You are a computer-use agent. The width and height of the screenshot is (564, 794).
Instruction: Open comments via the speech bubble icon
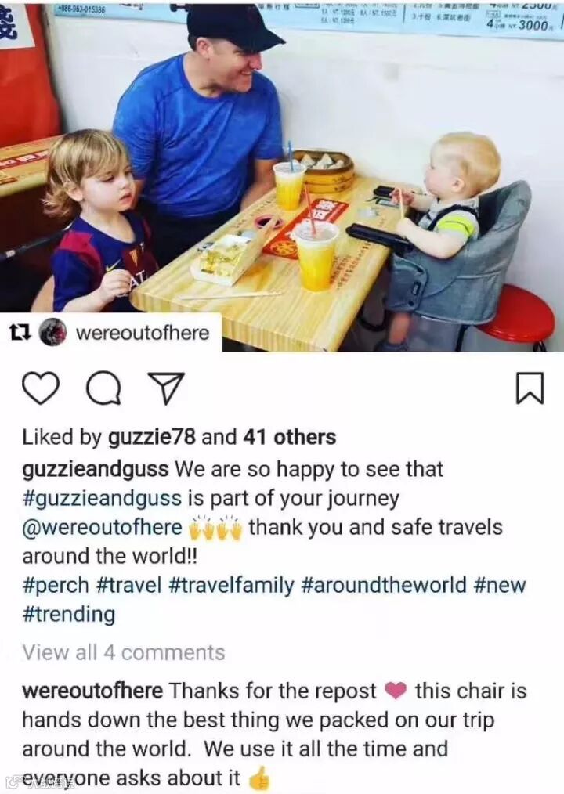(103, 388)
